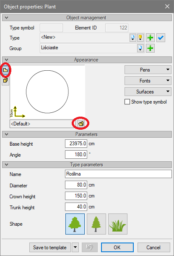Confirm the type with the blue checkmark

click(x=161, y=38)
